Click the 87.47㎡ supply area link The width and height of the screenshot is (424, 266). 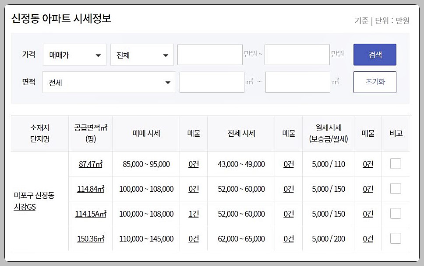89,163
